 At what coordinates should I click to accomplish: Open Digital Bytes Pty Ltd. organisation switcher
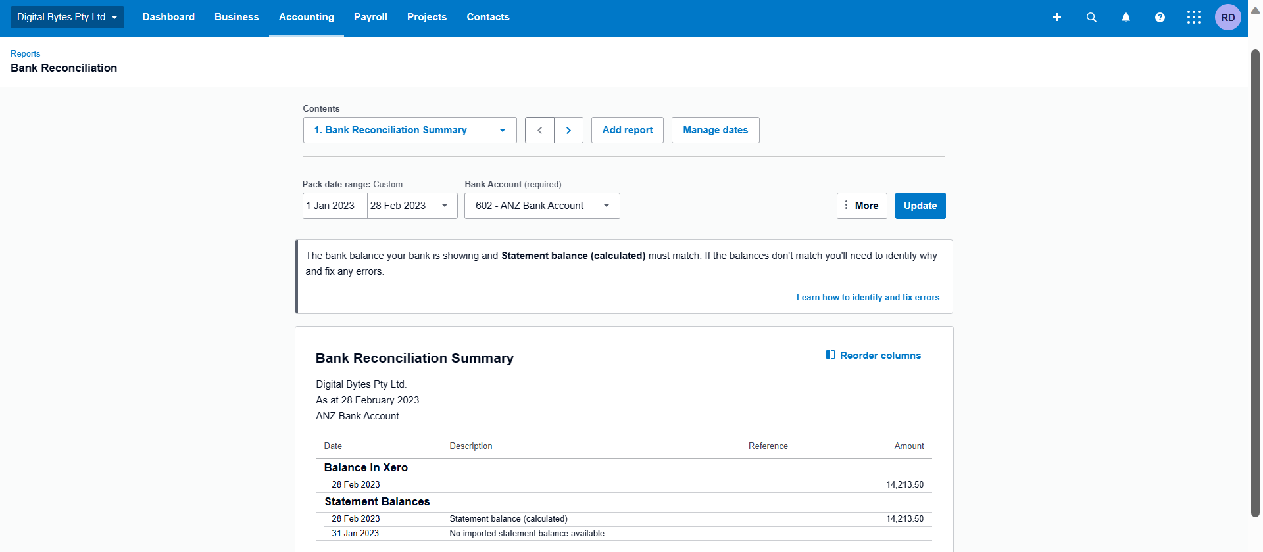pyautogui.click(x=67, y=17)
